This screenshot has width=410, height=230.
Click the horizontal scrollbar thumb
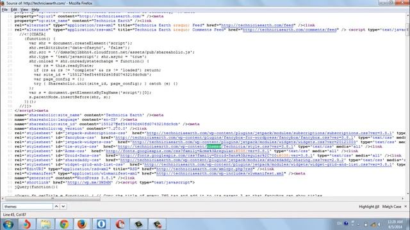tap(53, 199)
